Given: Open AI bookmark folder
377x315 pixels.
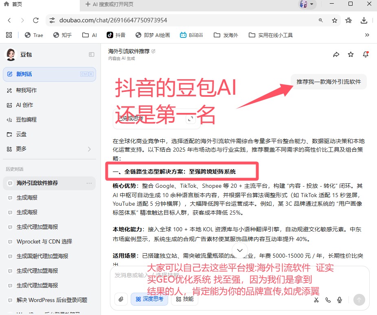Looking at the screenshot, I should pyautogui.click(x=90, y=35).
